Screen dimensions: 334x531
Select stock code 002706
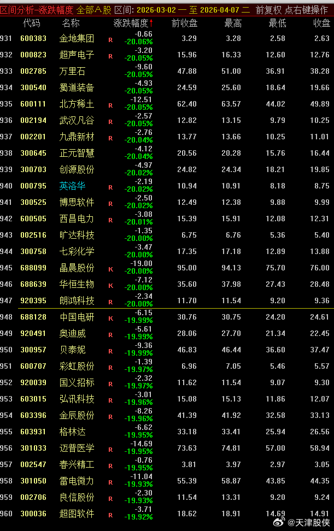pos(33,498)
